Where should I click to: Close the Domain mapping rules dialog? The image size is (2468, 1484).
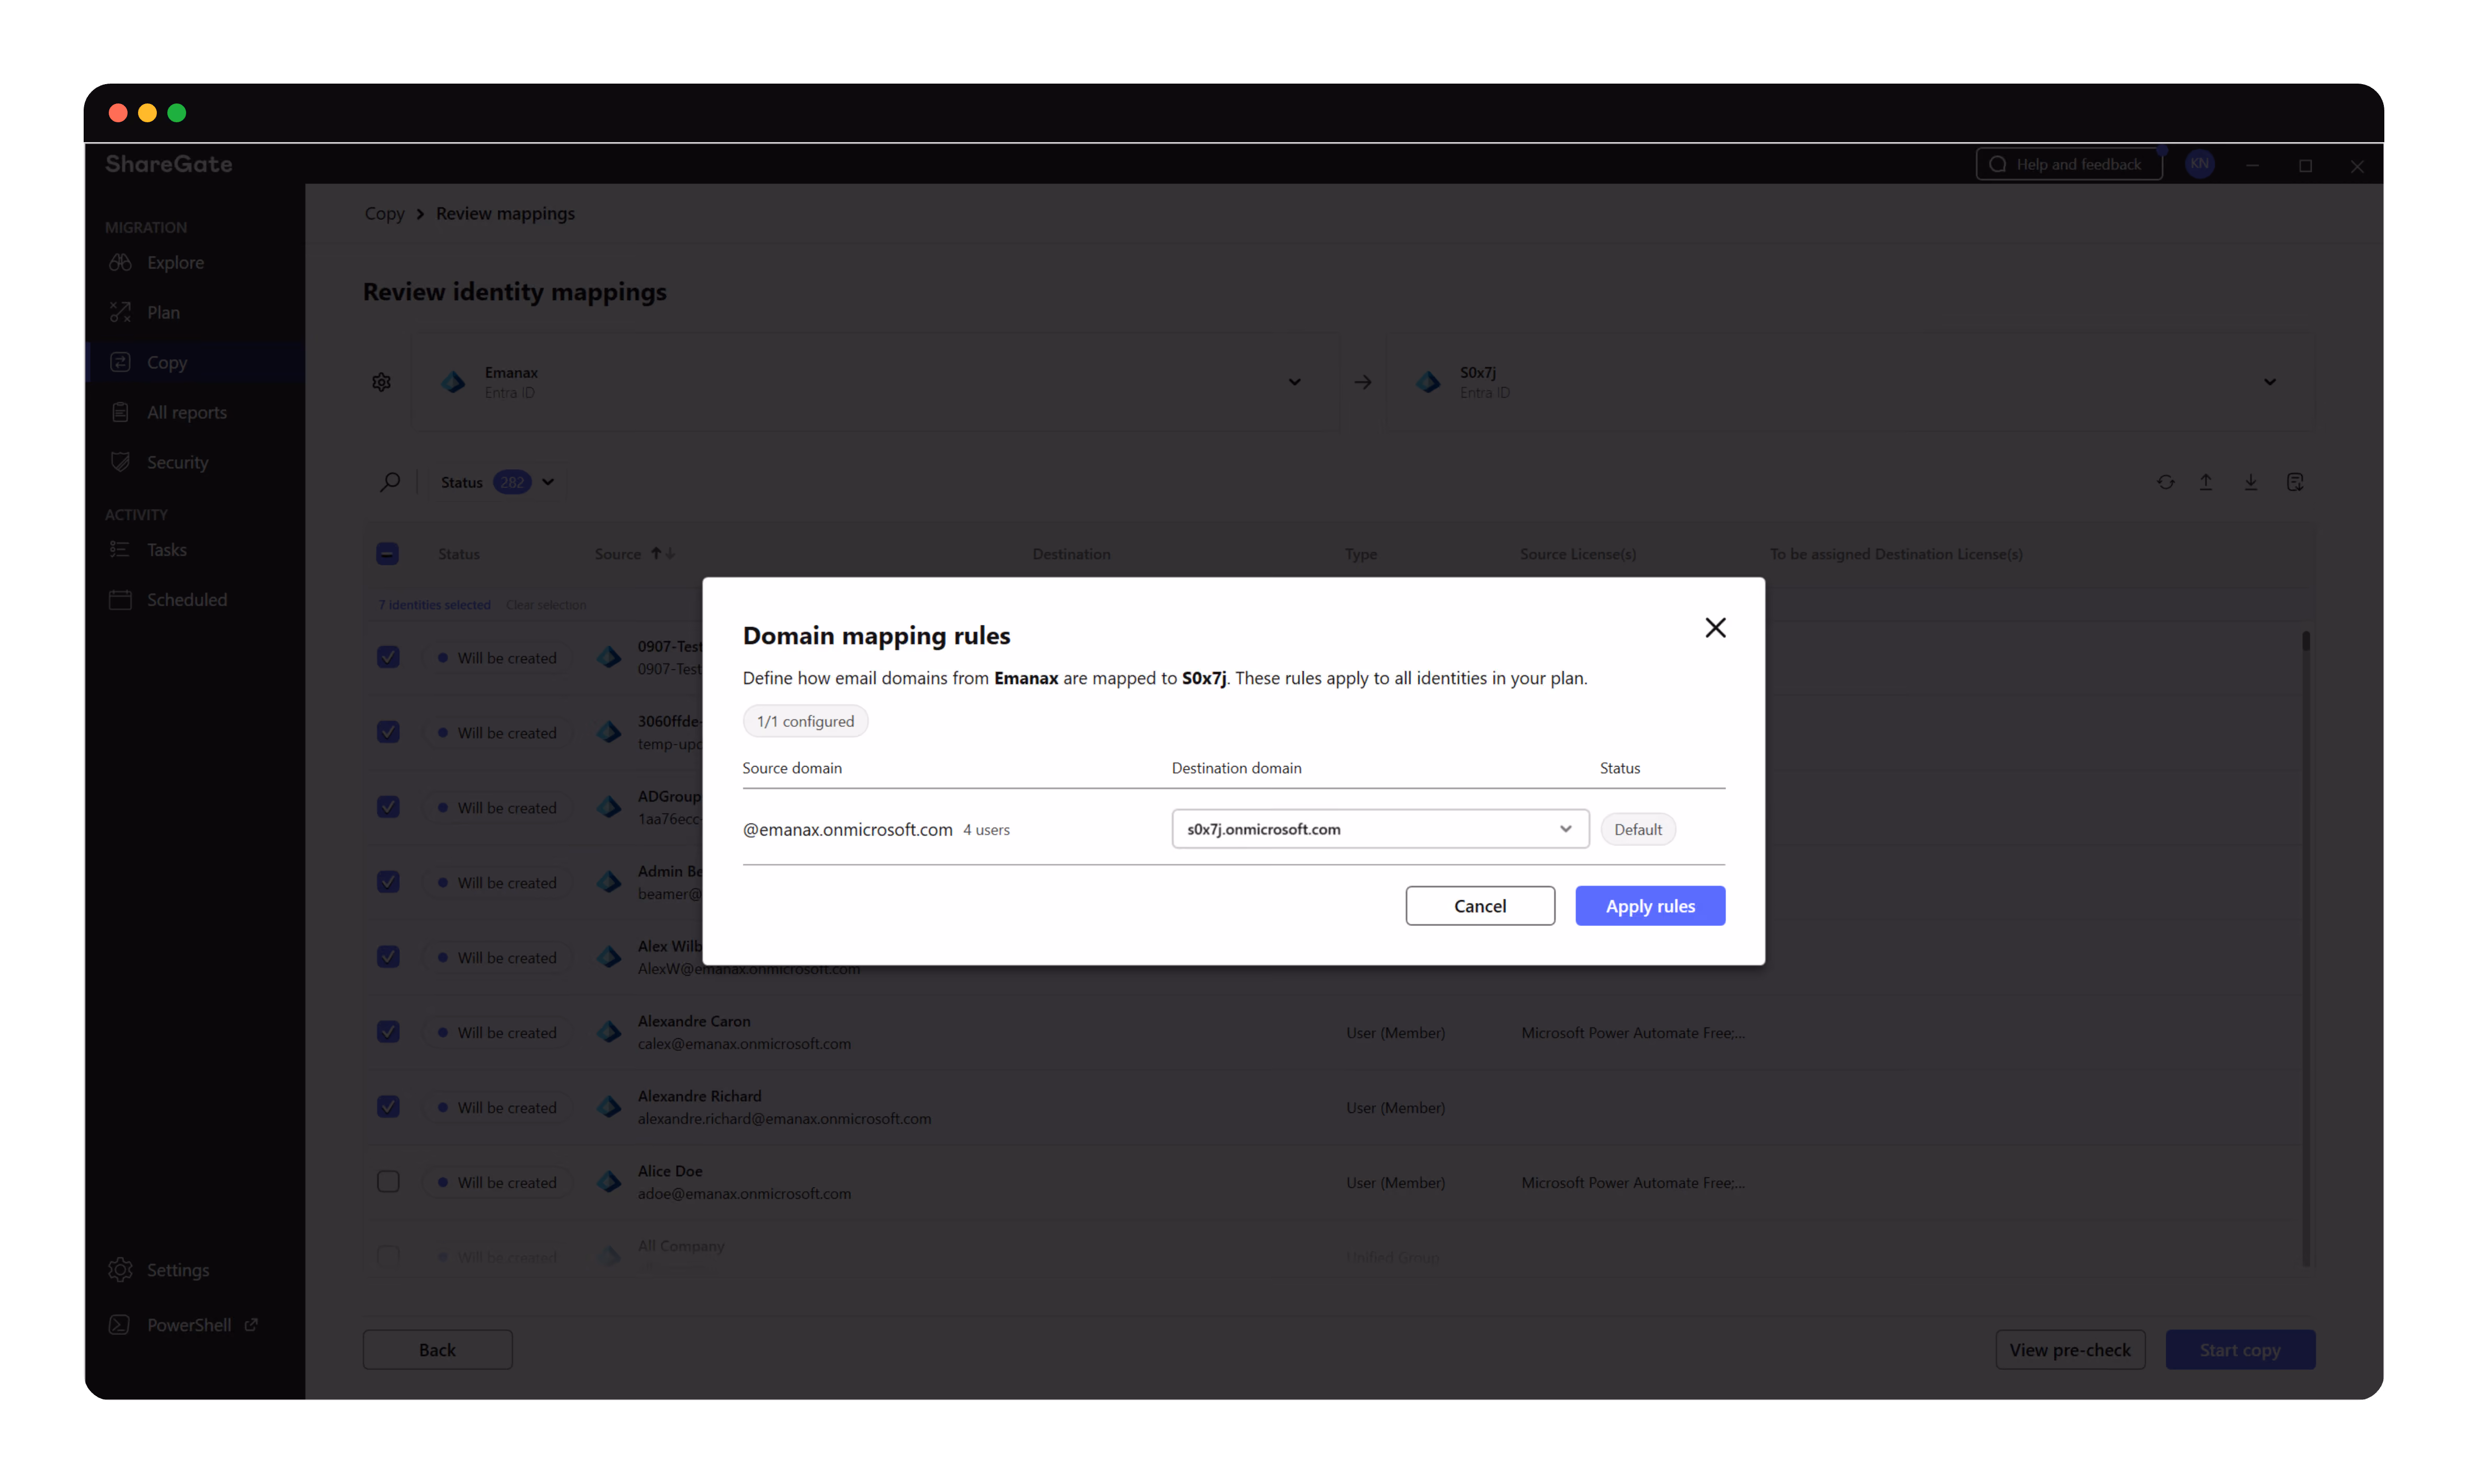(1715, 628)
